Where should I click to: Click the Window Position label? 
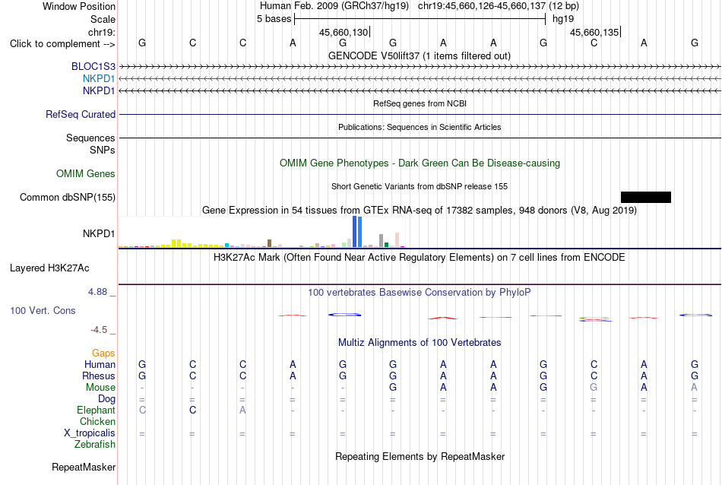tap(79, 6)
